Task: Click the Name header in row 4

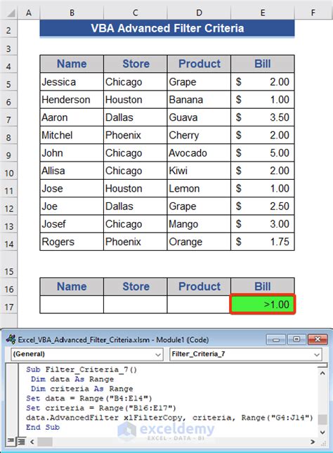Action: click(72, 64)
